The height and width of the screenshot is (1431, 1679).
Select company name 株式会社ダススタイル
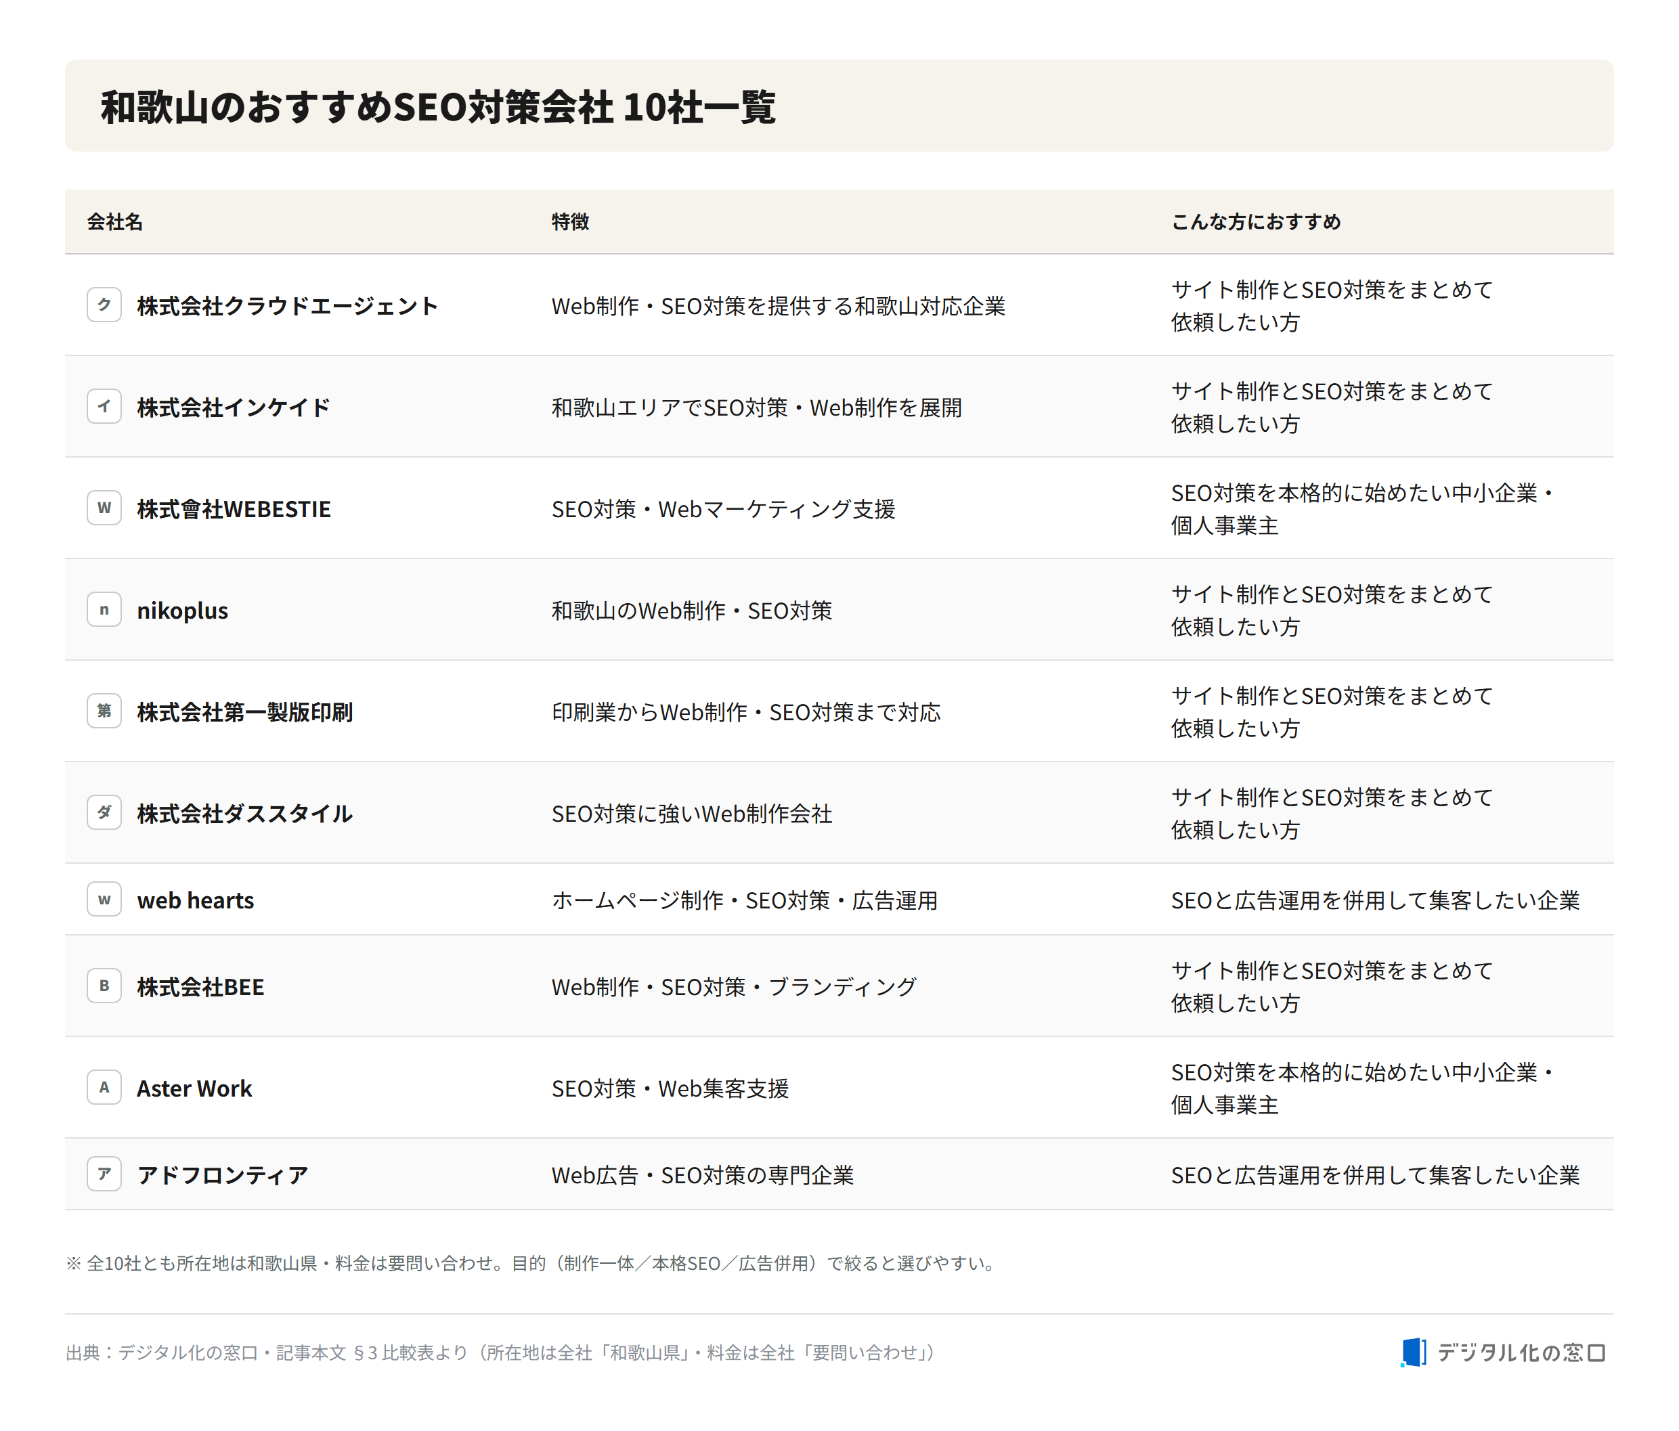pyautogui.click(x=244, y=814)
